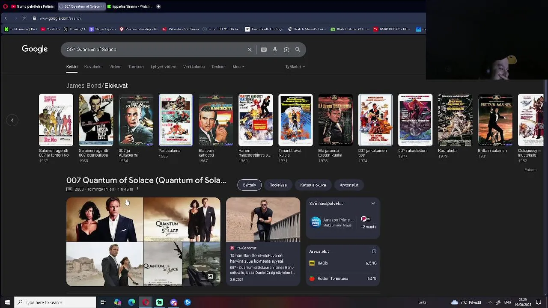Select the Timantit ovat ikuisia poster
The image size is (548, 308).
click(x=295, y=120)
